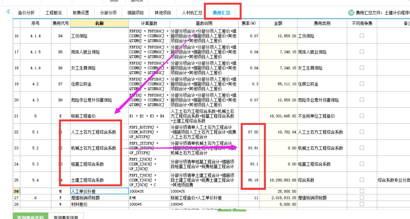Tick 不可竞争费 checkbox for 土建工程综合系数
The width and height of the screenshot is (410, 219).
point(362,180)
